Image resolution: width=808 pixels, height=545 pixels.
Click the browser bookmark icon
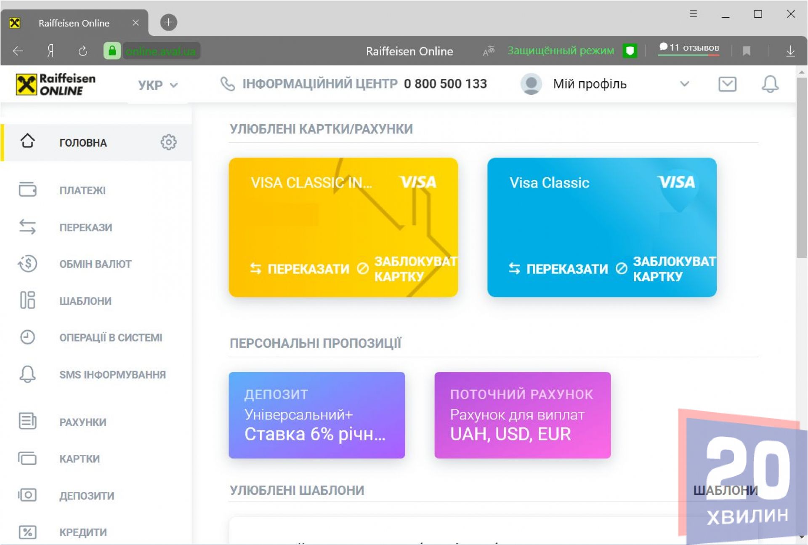click(x=747, y=51)
